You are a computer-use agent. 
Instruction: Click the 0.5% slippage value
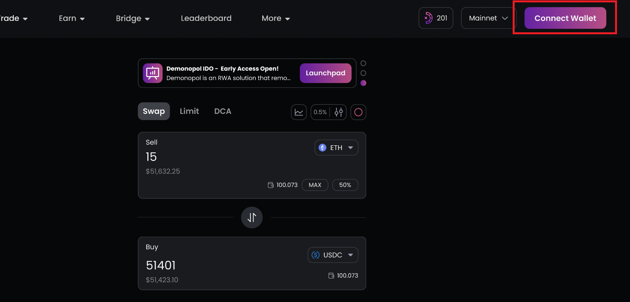[320, 112]
